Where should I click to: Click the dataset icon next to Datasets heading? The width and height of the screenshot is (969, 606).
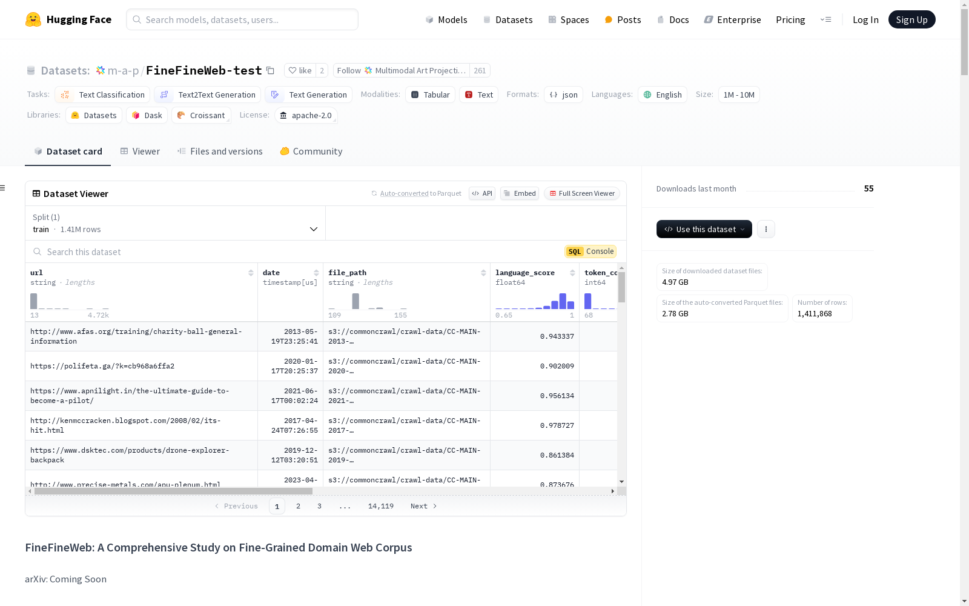pyautogui.click(x=31, y=71)
